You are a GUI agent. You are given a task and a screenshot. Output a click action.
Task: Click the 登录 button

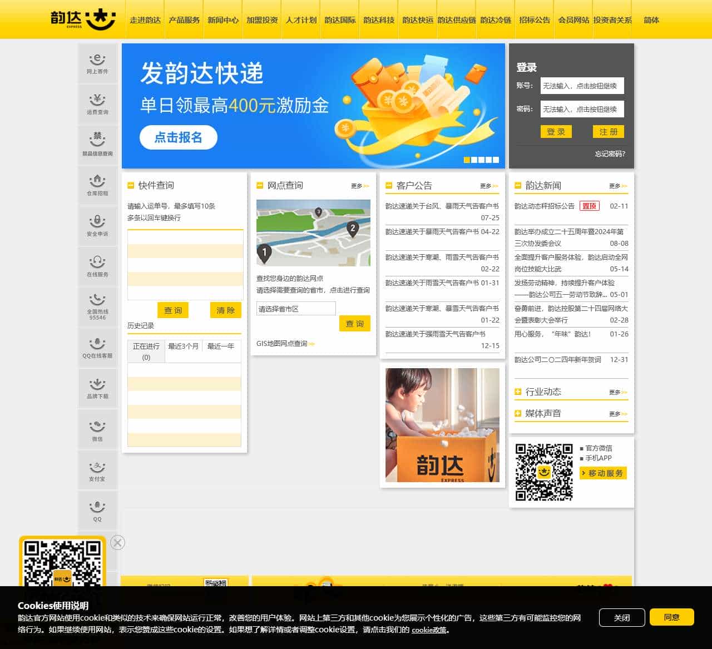pos(556,132)
